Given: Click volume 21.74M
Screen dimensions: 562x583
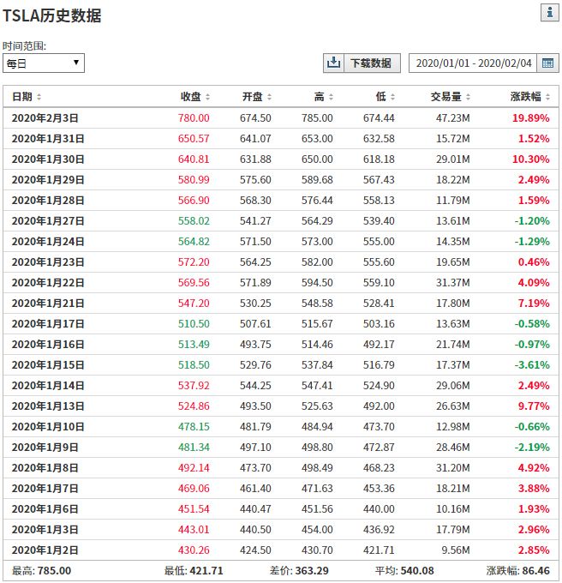Looking at the screenshot, I should pos(453,345).
